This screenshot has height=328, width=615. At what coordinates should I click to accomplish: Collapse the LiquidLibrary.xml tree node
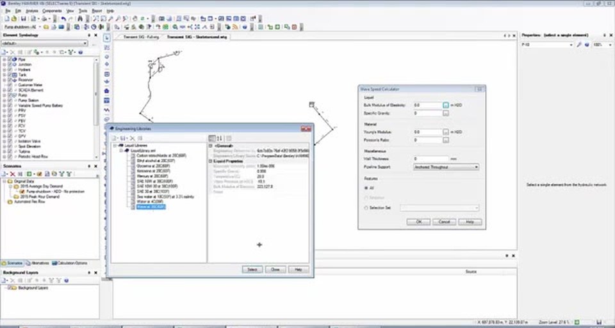[122, 151]
